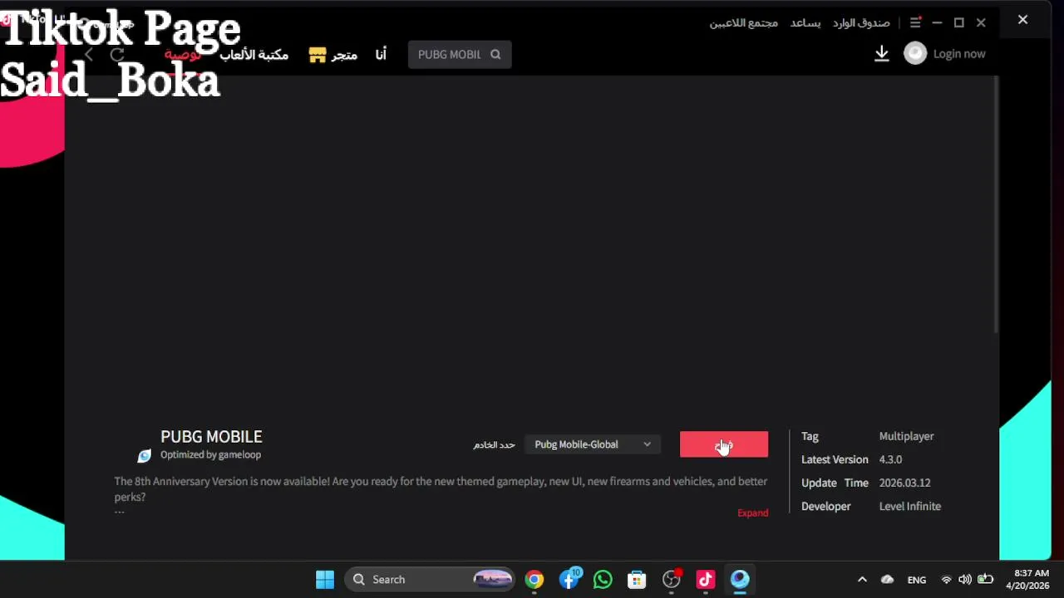Close the outer overlay with the X
Image resolution: width=1064 pixels, height=598 pixels.
pos(1023,19)
